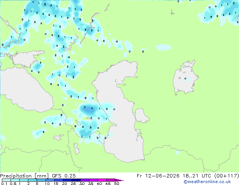
Task: Click the "GFS 0.25" model label
Action: [64, 176]
